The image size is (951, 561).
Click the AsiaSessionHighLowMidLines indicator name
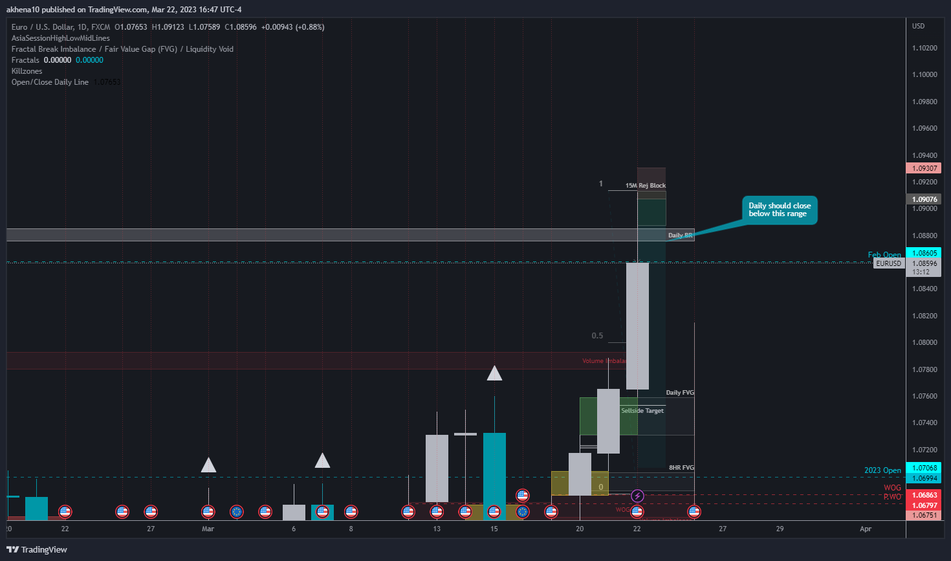tap(61, 38)
